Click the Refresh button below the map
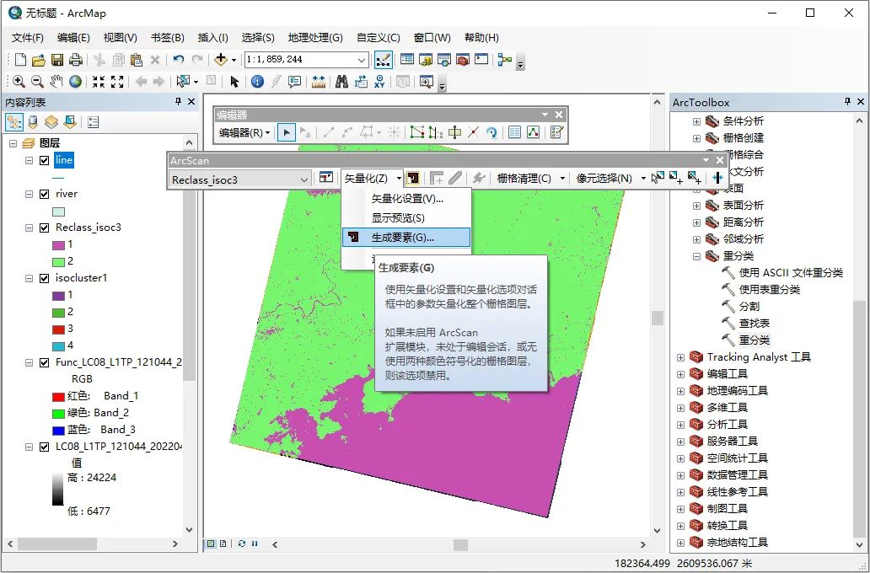This screenshot has height=573, width=870. click(x=241, y=544)
